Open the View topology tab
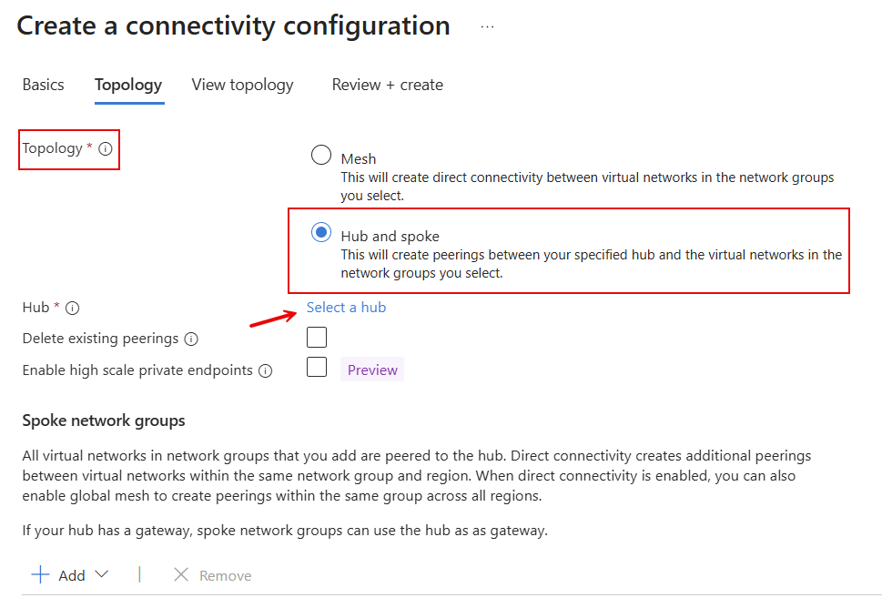The width and height of the screenshot is (882, 608). [x=242, y=85]
